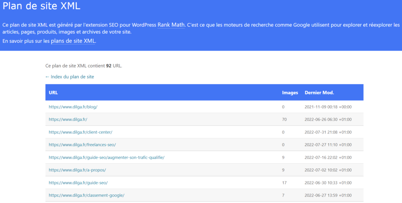The width and height of the screenshot is (402, 203).
Task: Sort by the Images column header
Action: click(290, 93)
